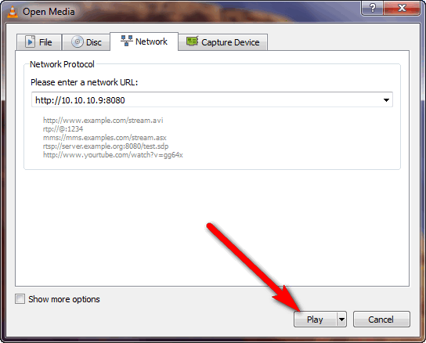Click the VLC cone icon in title bar
The width and height of the screenshot is (426, 343).
13,12
